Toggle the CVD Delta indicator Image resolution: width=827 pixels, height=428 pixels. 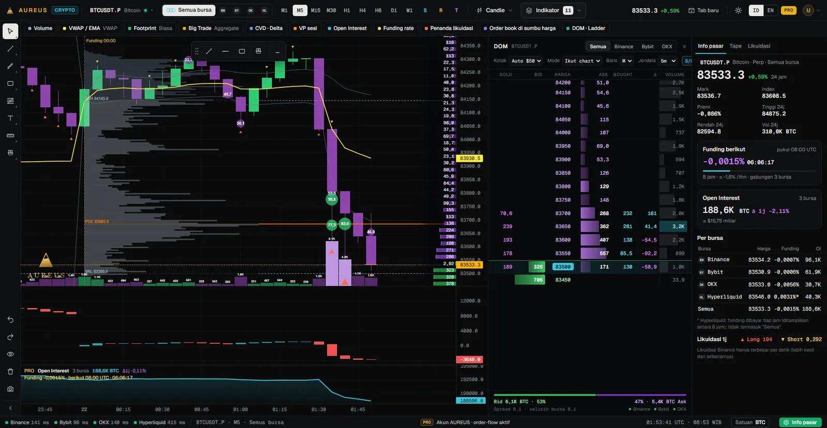pyautogui.click(x=266, y=28)
